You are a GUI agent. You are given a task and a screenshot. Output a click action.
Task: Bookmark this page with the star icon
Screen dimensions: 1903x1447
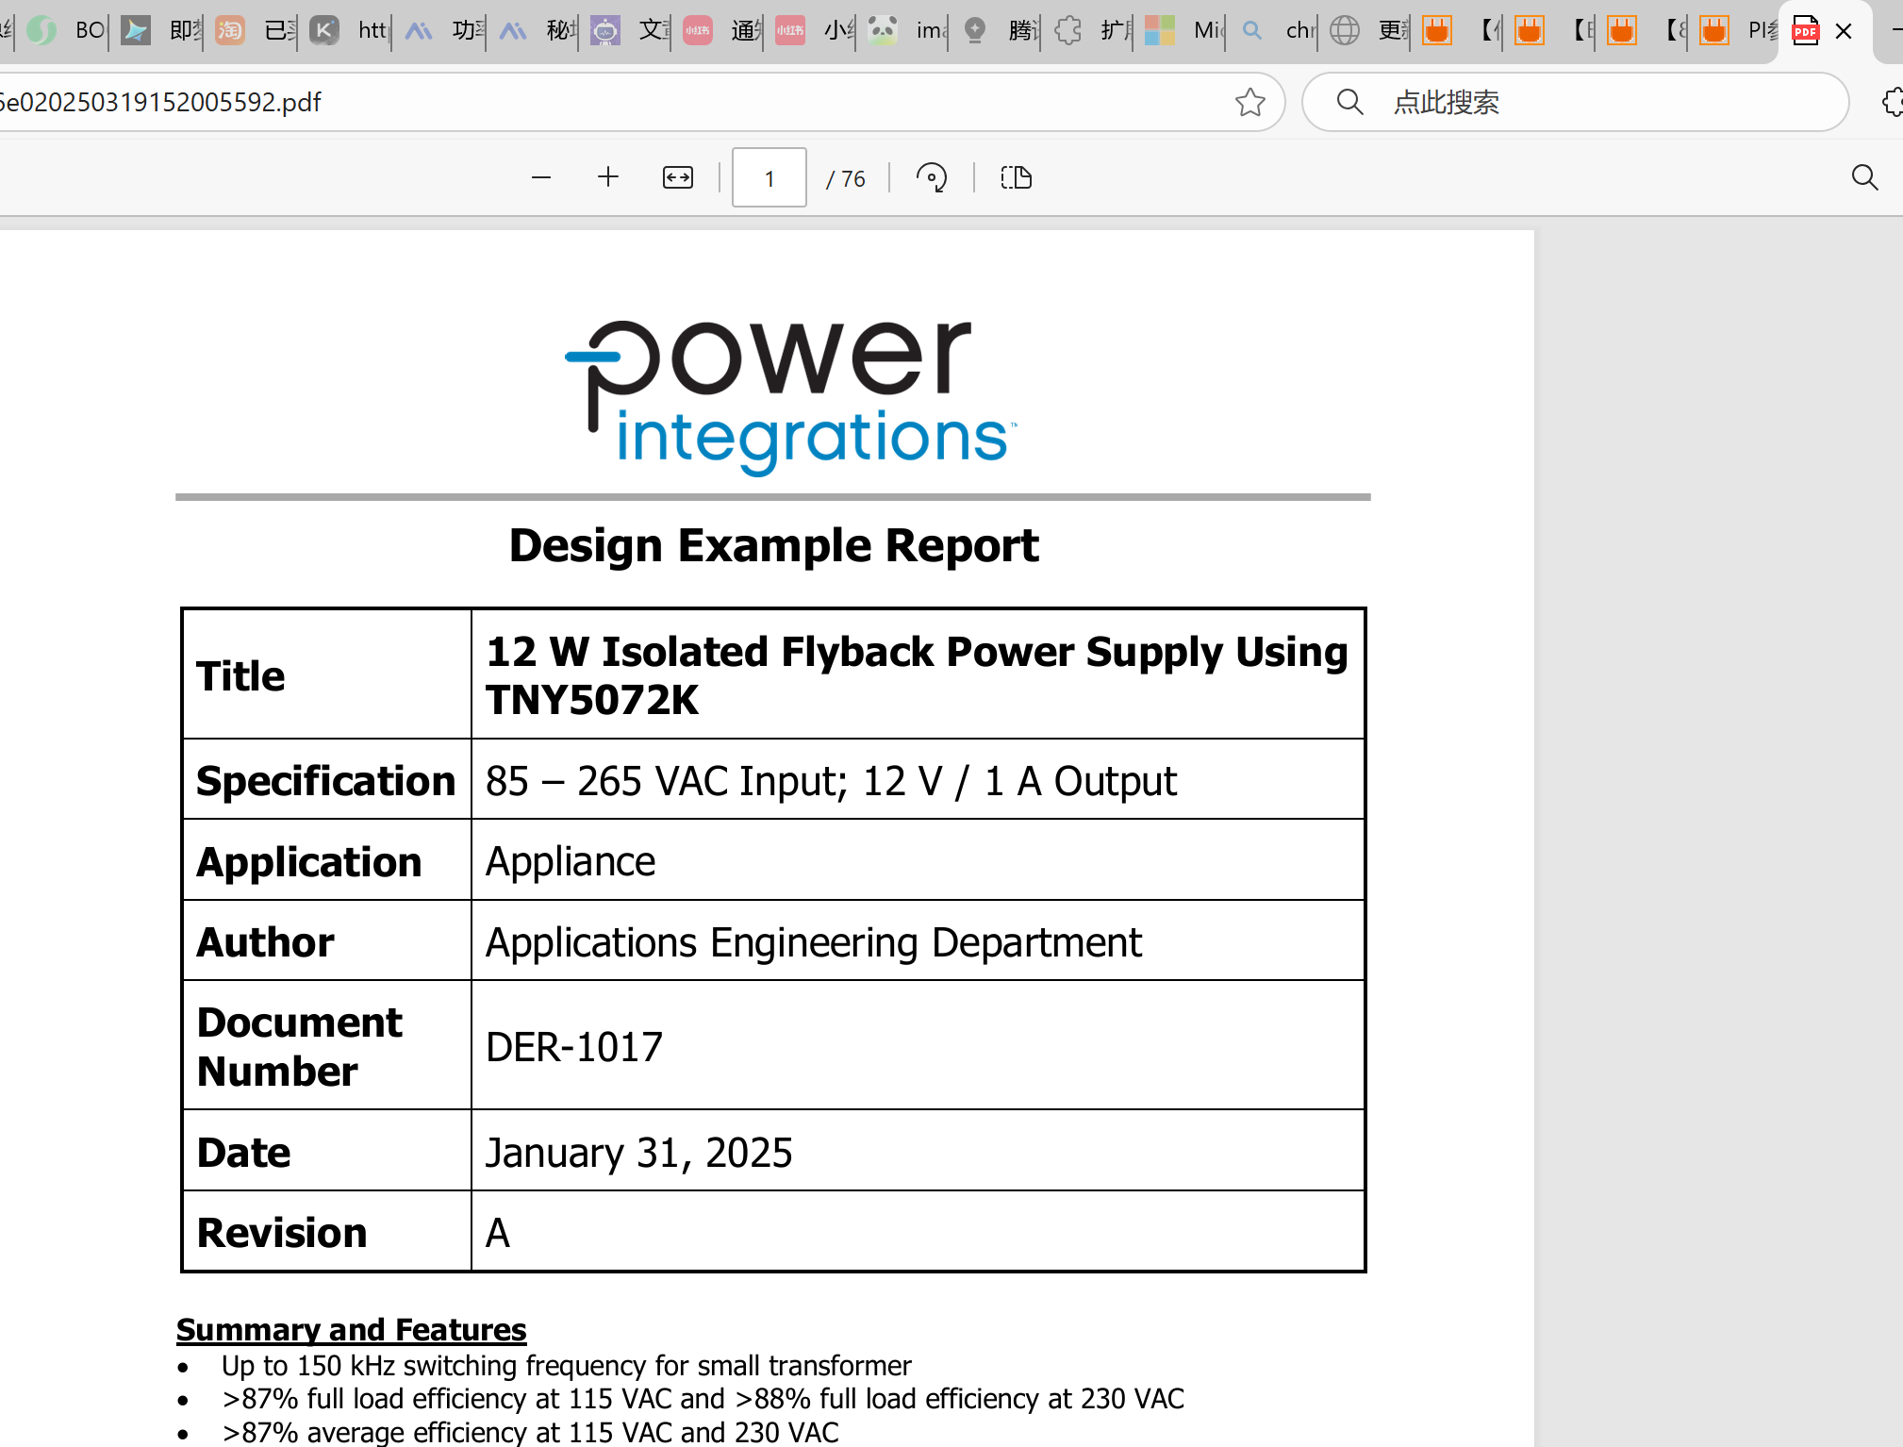(1249, 102)
